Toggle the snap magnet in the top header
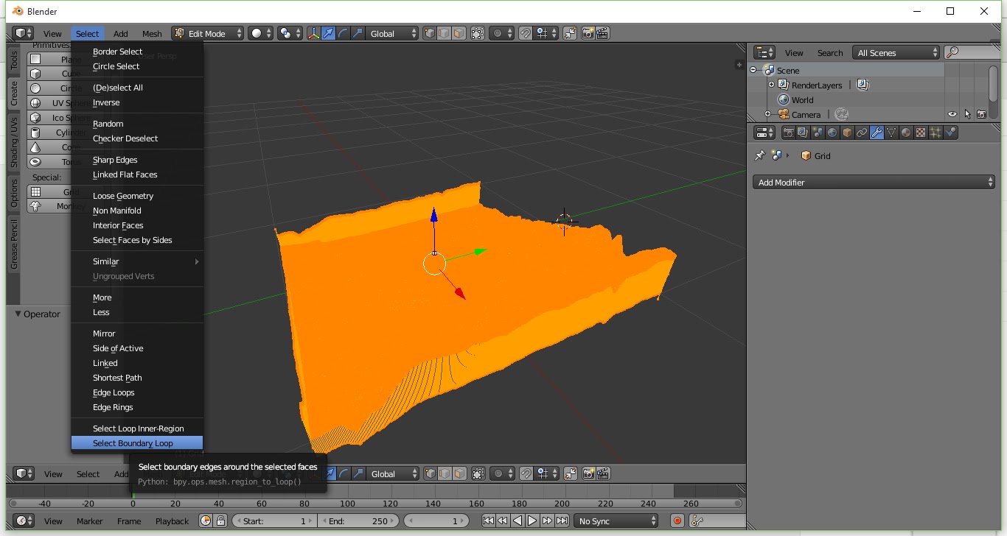Image resolution: width=1007 pixels, height=536 pixels. pyautogui.click(x=525, y=33)
